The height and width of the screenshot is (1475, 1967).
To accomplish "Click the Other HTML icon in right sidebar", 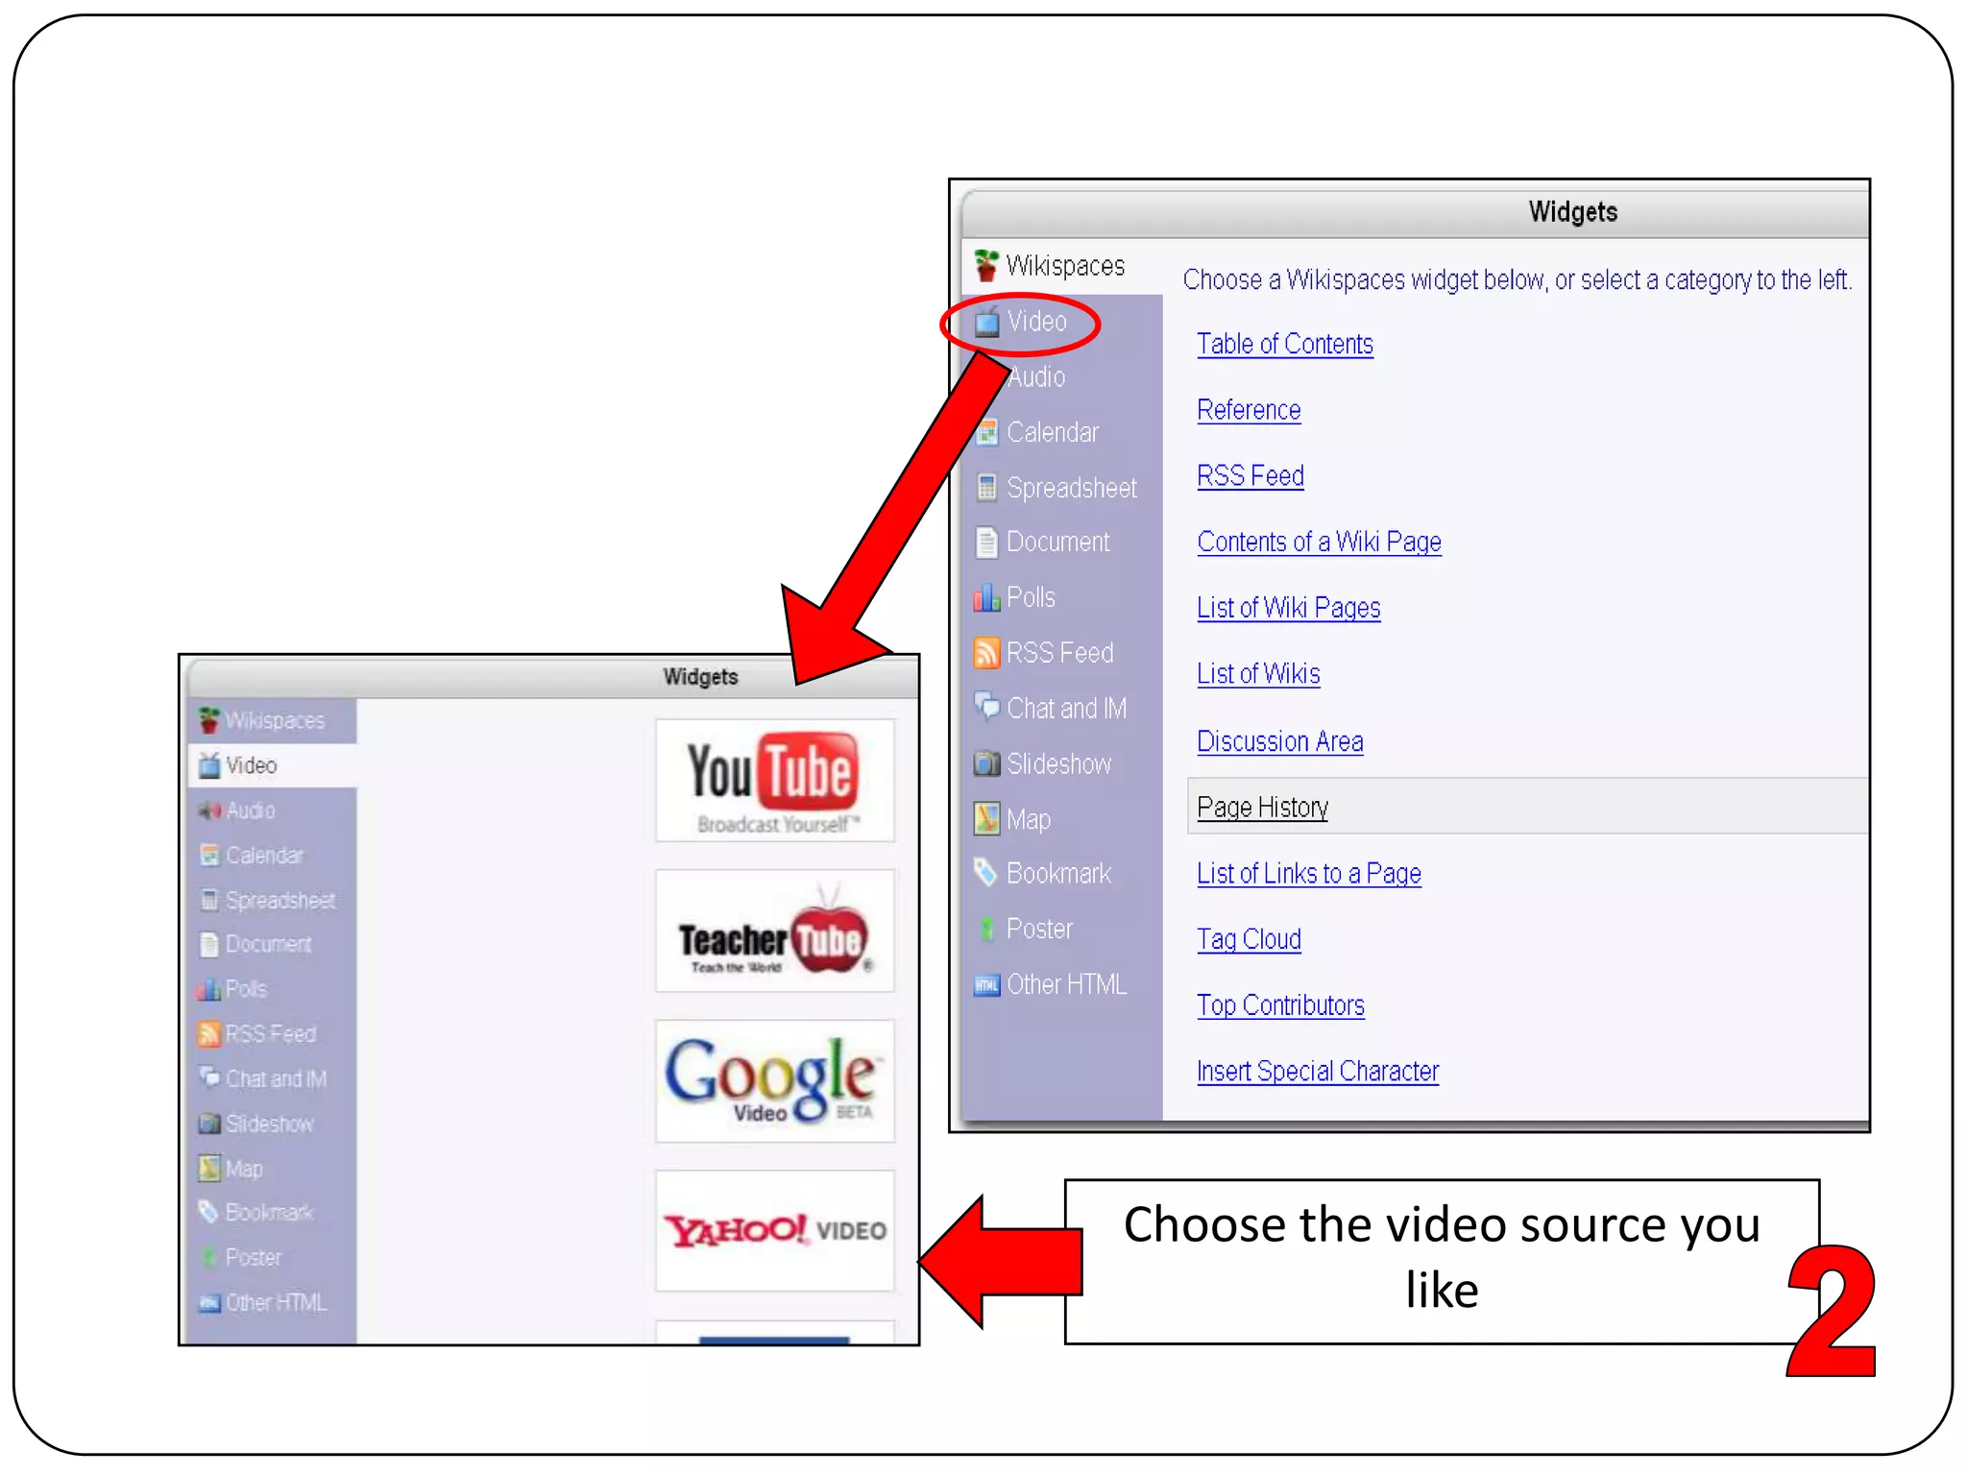I will pyautogui.click(x=986, y=985).
